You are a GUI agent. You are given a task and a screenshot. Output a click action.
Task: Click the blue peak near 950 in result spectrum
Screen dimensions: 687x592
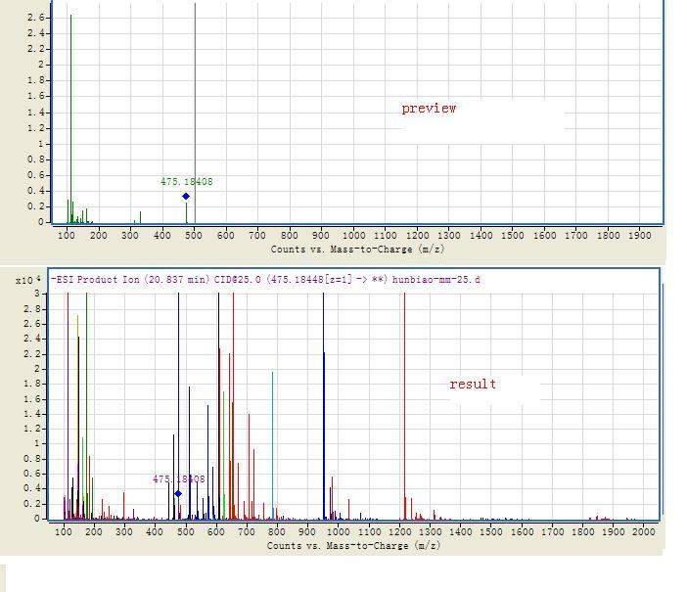[324, 406]
